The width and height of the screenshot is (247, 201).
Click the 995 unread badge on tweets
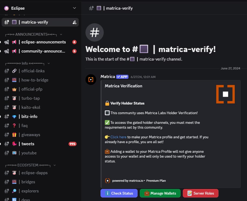click(73, 144)
